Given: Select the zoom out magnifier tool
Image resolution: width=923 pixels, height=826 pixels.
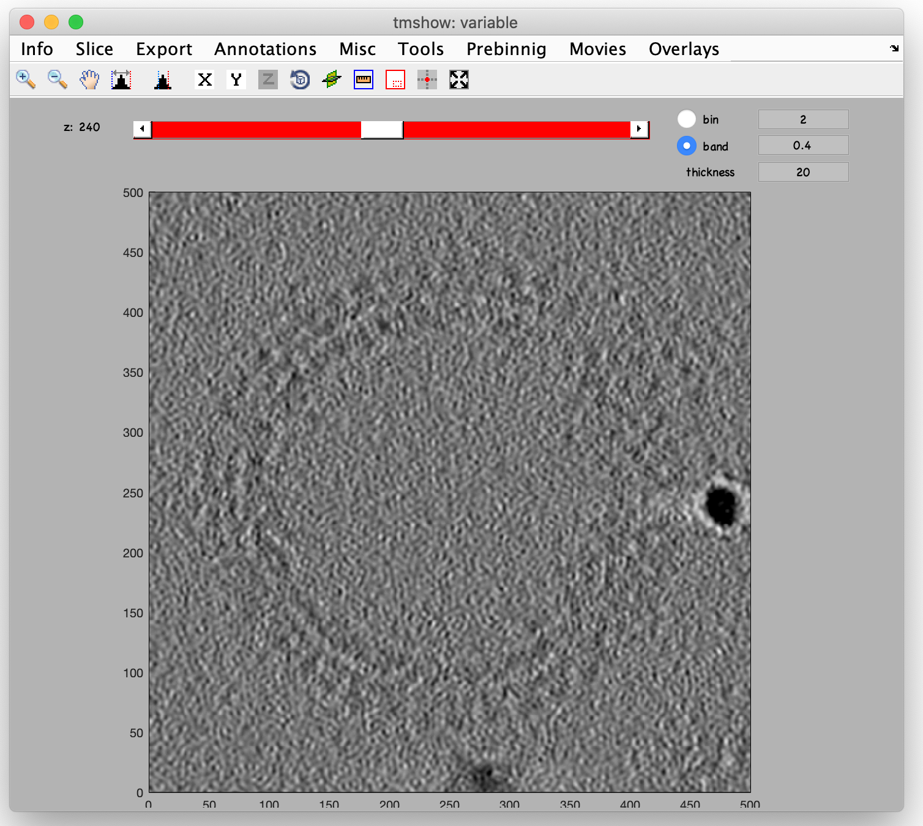Looking at the screenshot, I should pyautogui.click(x=58, y=80).
